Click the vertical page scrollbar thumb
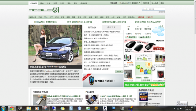 pos(195,18)
